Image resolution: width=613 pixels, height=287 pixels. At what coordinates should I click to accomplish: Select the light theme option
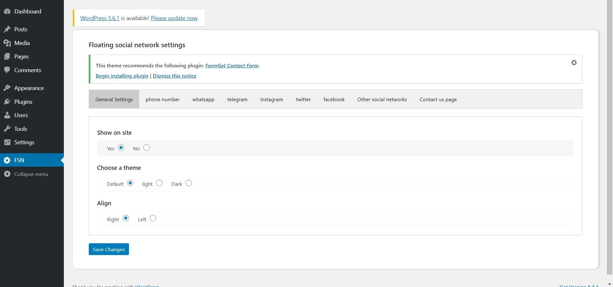click(x=159, y=183)
